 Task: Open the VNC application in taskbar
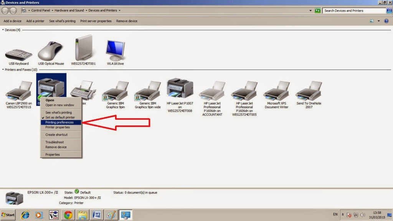[x=54, y=215]
